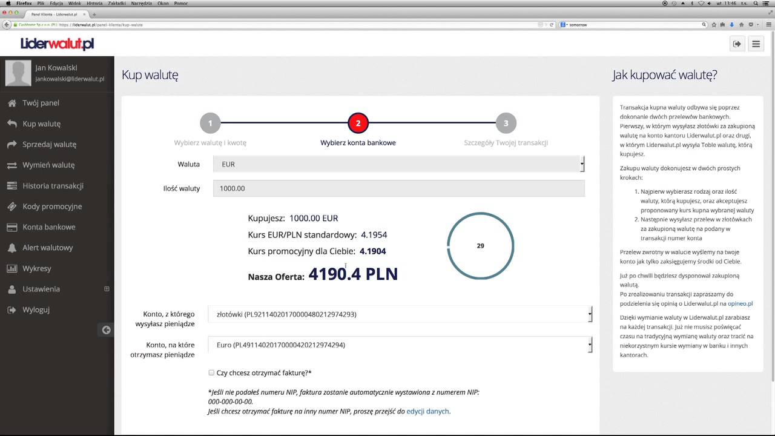The width and height of the screenshot is (775, 436).
Task: Click promotional rate value 4.1904
Action: click(x=372, y=251)
